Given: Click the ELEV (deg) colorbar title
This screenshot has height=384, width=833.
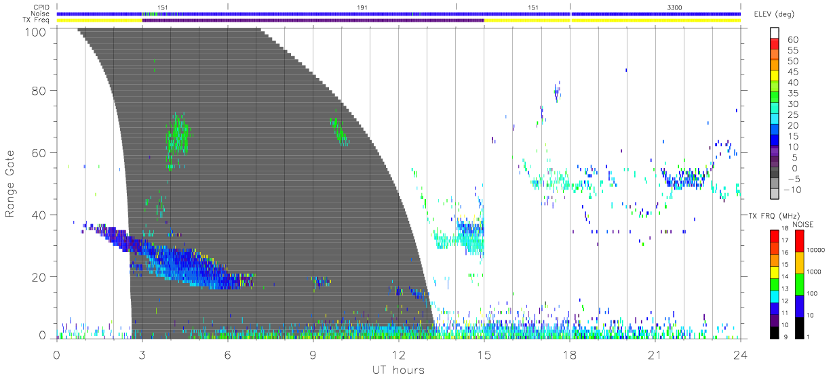Looking at the screenshot, I should (x=773, y=14).
